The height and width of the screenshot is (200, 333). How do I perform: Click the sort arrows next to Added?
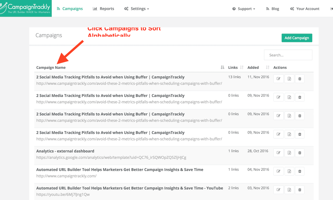click(267, 67)
